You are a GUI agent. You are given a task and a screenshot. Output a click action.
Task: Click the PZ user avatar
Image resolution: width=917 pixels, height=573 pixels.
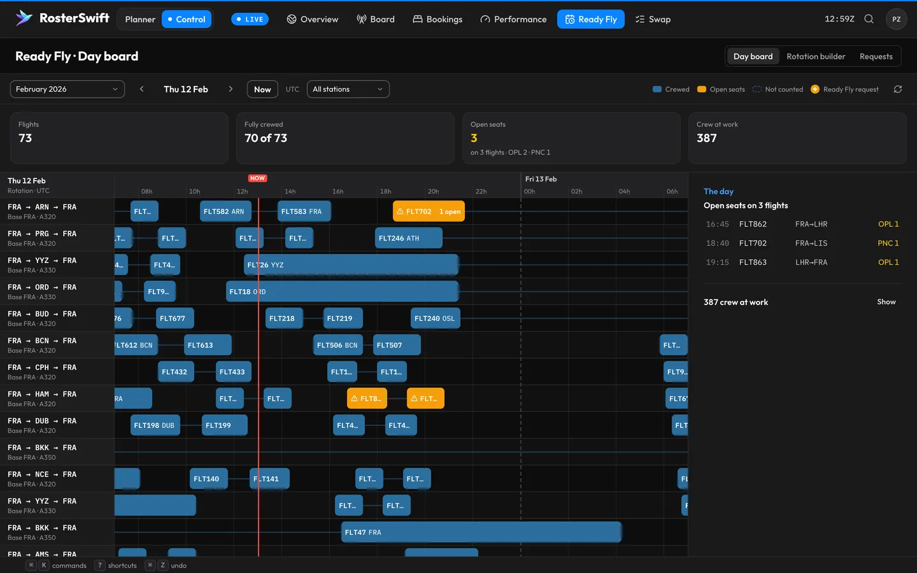pos(897,19)
